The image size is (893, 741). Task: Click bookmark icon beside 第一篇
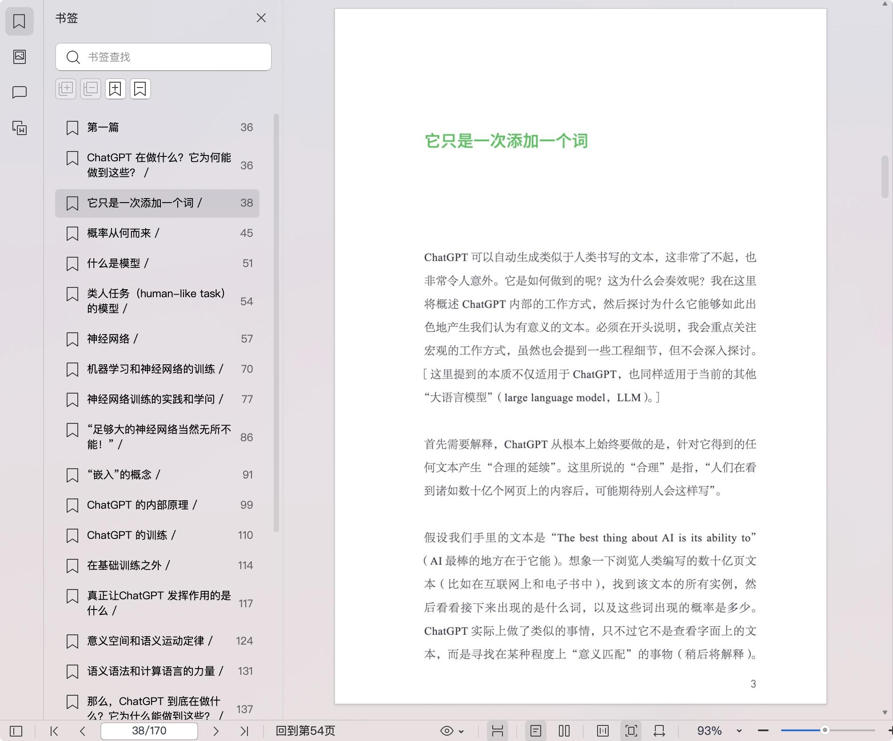[72, 128]
